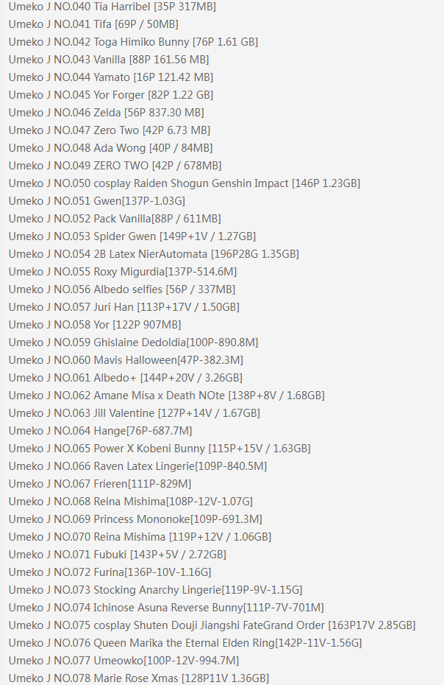This screenshot has height=685, width=444.
Task: Open the NO.042 Toga Himiko Bunny entry
Action: point(133,42)
